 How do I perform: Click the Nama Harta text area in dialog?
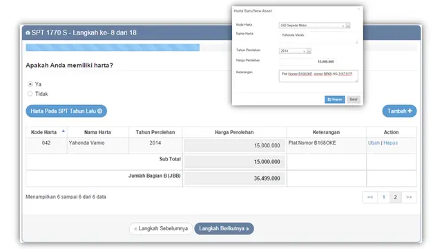coord(318,37)
